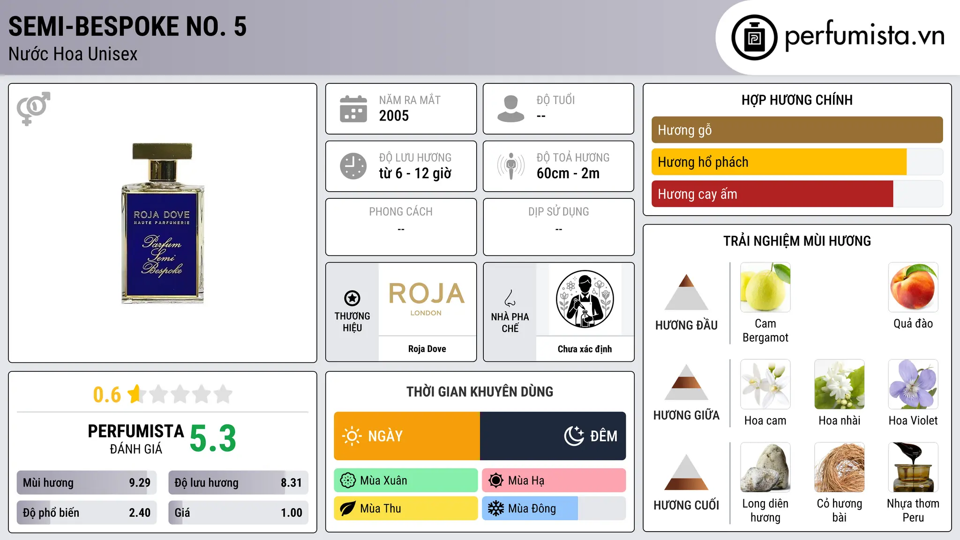This screenshot has width=960, height=540.
Task: Click the nose icon above Nhà pha chế
Action: 510,298
